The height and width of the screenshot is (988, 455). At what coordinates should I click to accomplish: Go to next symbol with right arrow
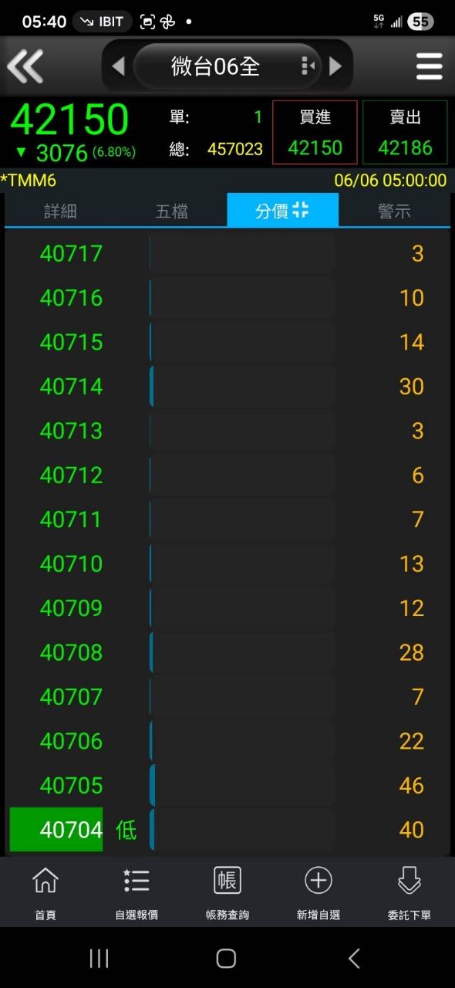[x=335, y=66]
